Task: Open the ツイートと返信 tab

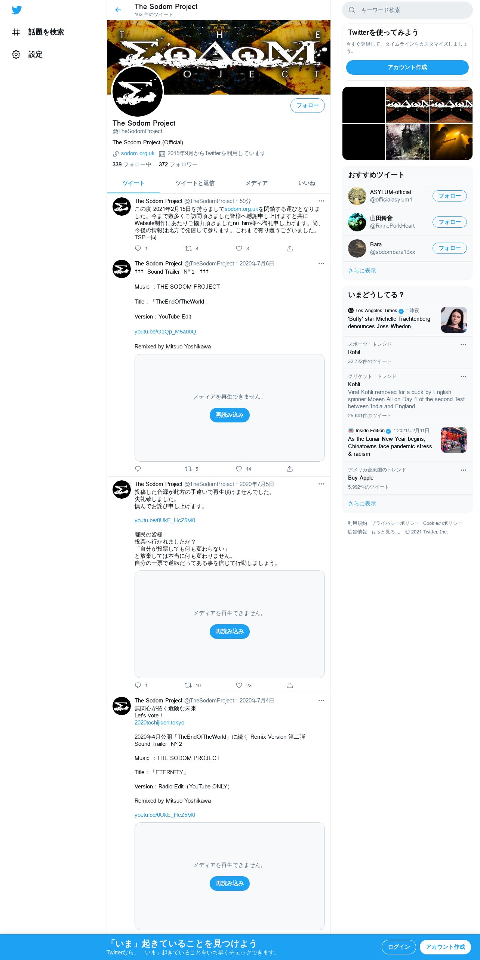Action: click(195, 183)
